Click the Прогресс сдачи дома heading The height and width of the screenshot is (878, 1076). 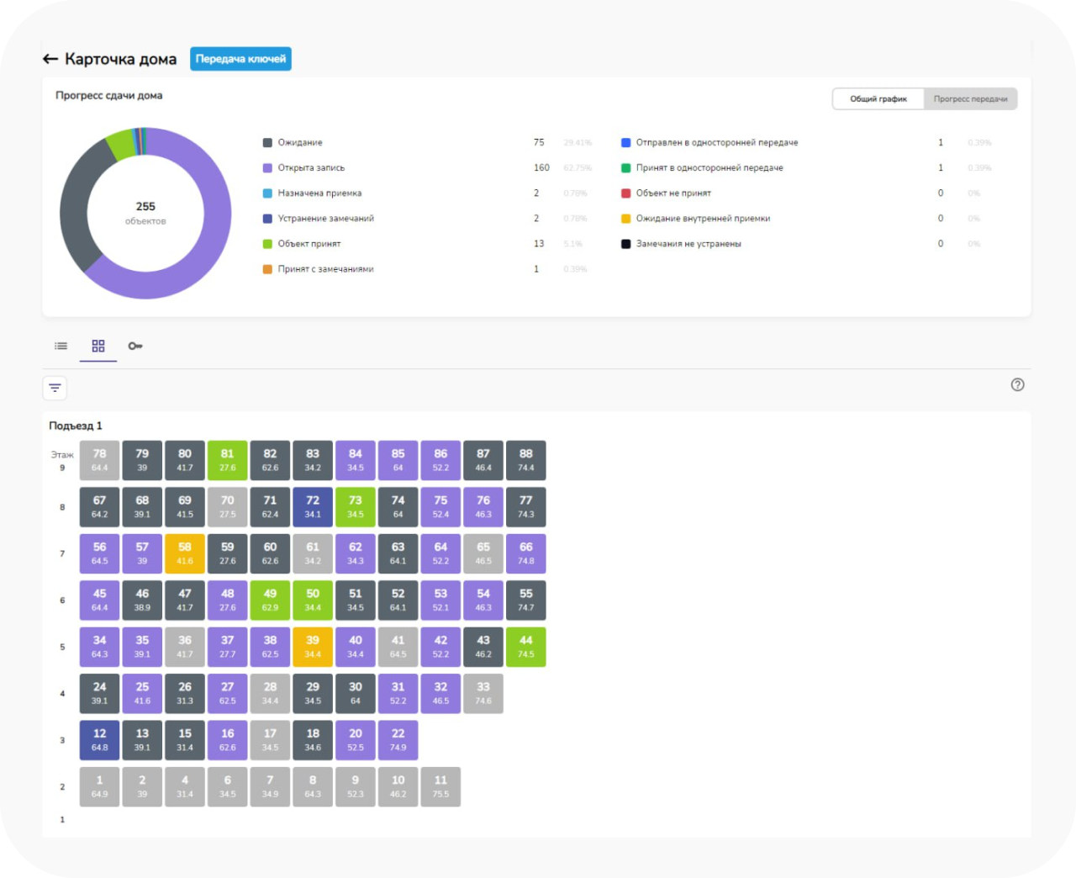click(109, 95)
